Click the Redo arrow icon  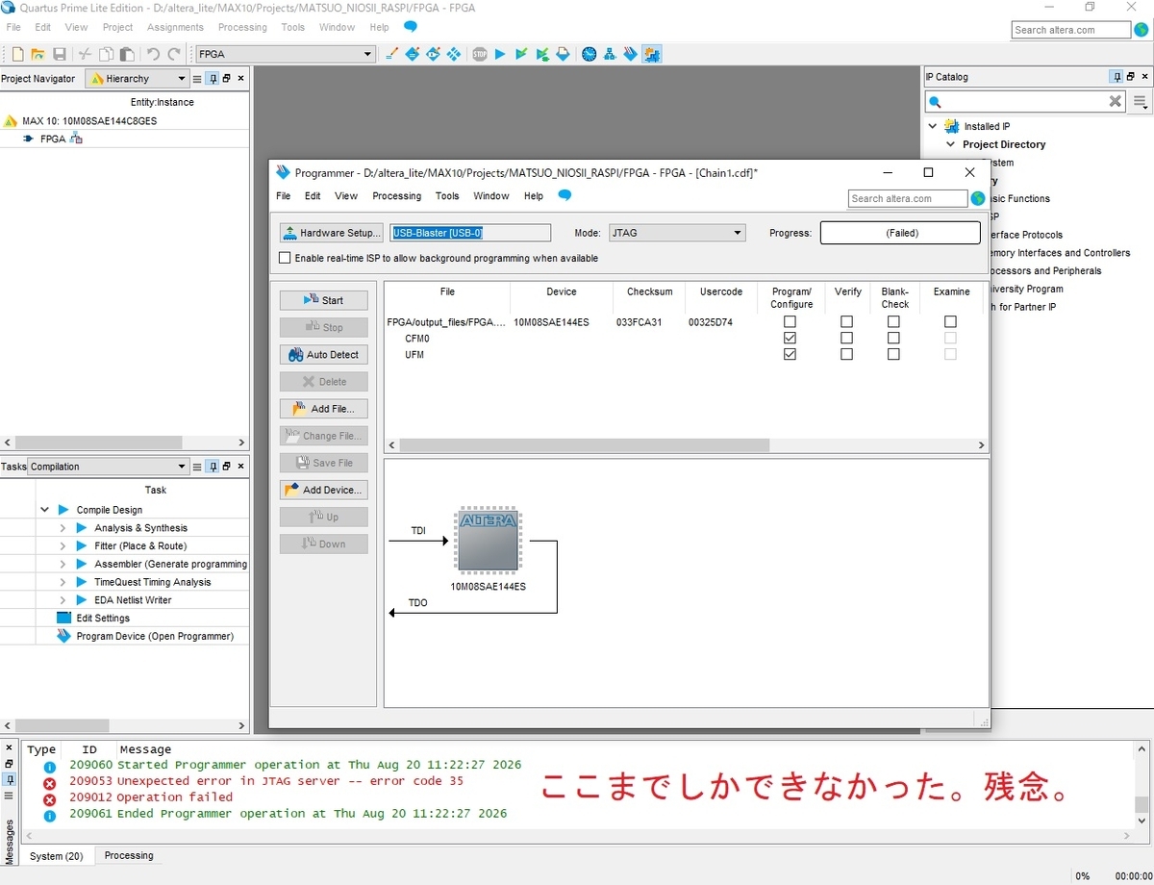(x=174, y=54)
